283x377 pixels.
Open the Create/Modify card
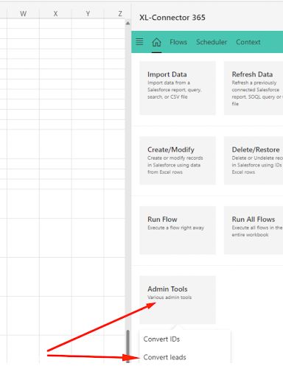[x=178, y=161]
